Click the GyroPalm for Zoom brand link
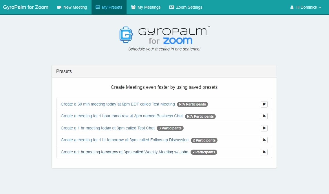This screenshot has height=194, width=329. tap(26, 7)
